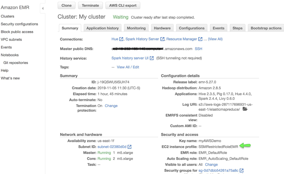
Task: Switch to the Events tab
Action: pos(219,28)
